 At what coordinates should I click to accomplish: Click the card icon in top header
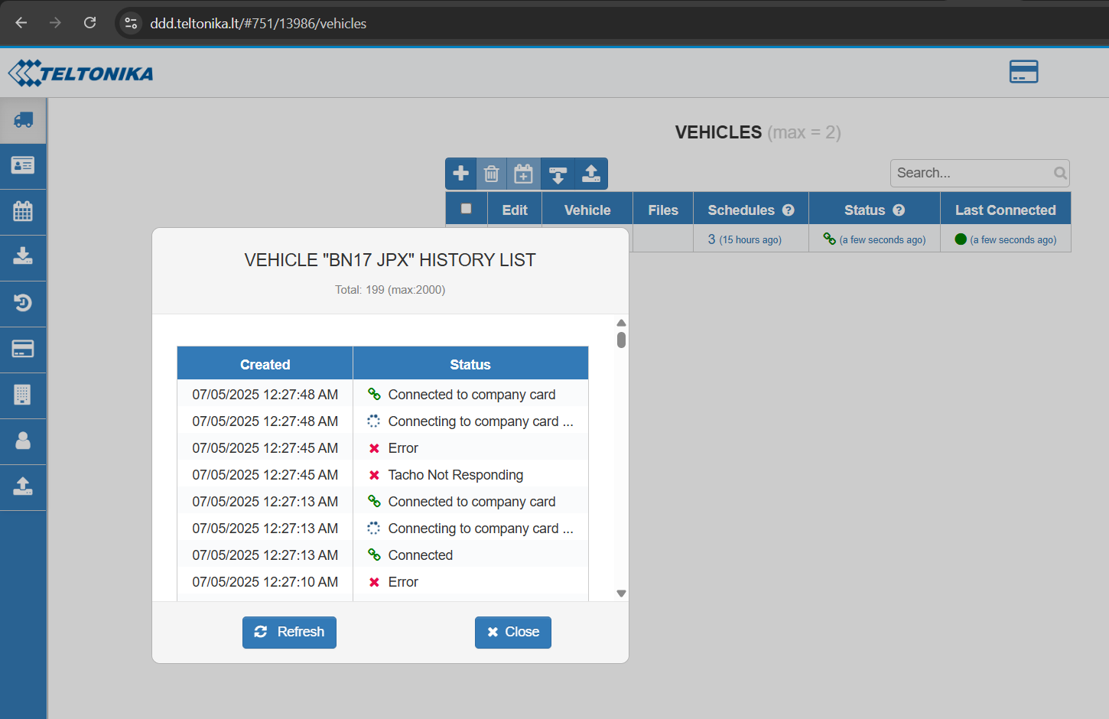(x=1023, y=72)
